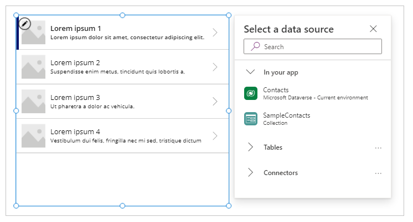
Task: Select the Lorem ipsum 3 title text
Action: coord(75,97)
